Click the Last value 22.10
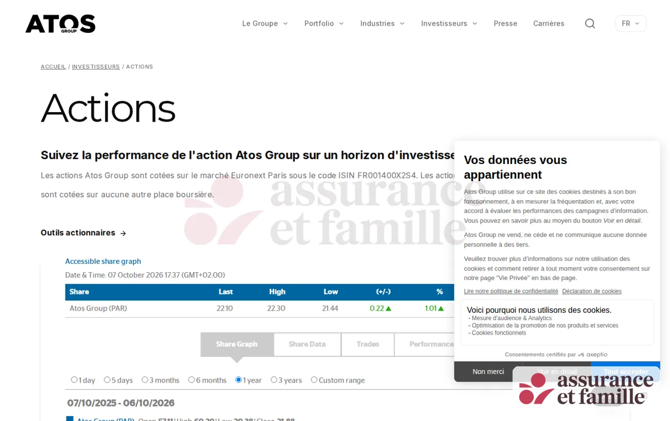 click(224, 308)
